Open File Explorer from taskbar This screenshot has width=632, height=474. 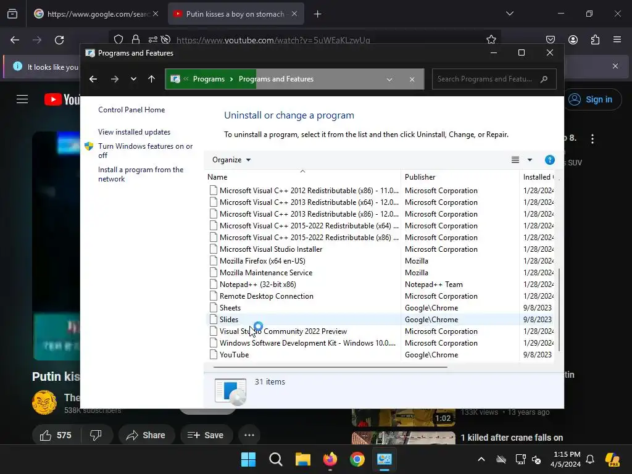302,459
